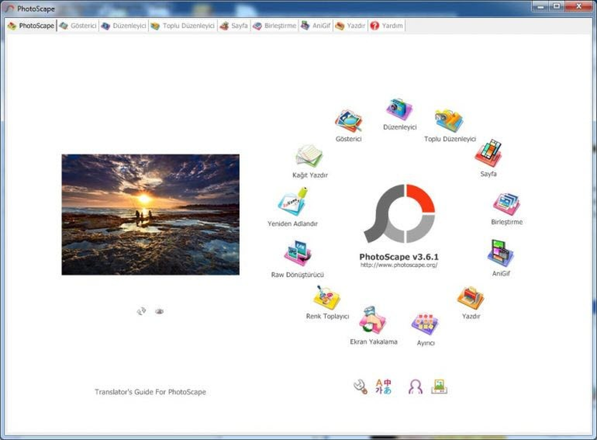This screenshot has width=597, height=440.
Task: Open the photoscape.org website link
Action: point(399,265)
